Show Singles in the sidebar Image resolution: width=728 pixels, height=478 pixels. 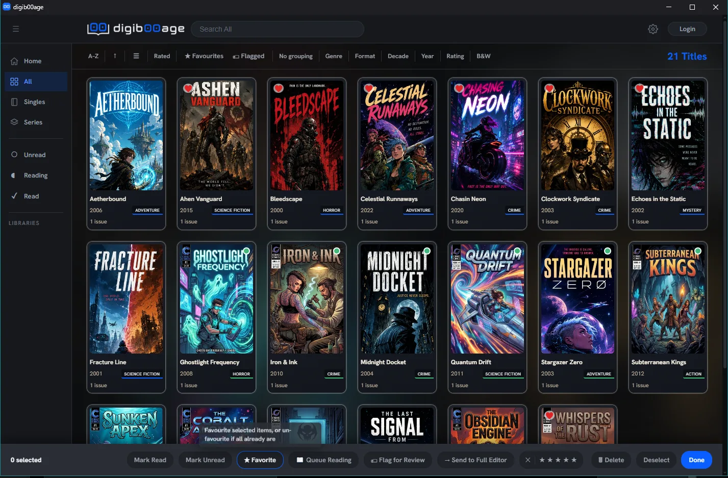[x=36, y=102]
